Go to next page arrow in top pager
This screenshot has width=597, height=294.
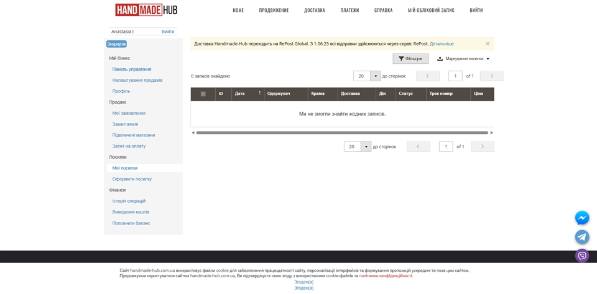click(491, 76)
